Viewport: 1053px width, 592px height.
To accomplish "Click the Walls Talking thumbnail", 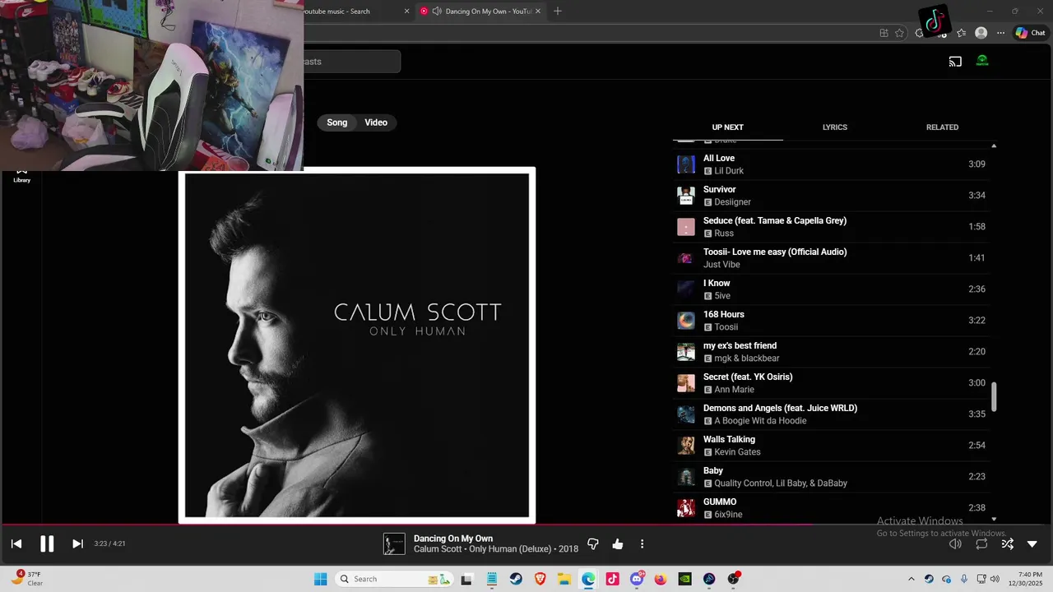I will [686, 446].
